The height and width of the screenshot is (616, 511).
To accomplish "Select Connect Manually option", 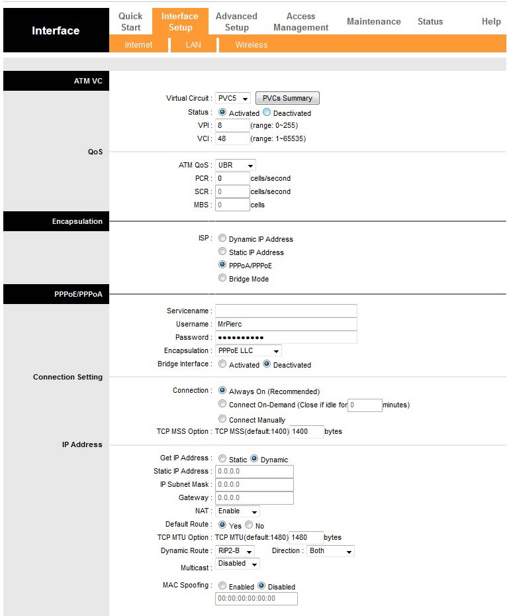I will point(222,419).
